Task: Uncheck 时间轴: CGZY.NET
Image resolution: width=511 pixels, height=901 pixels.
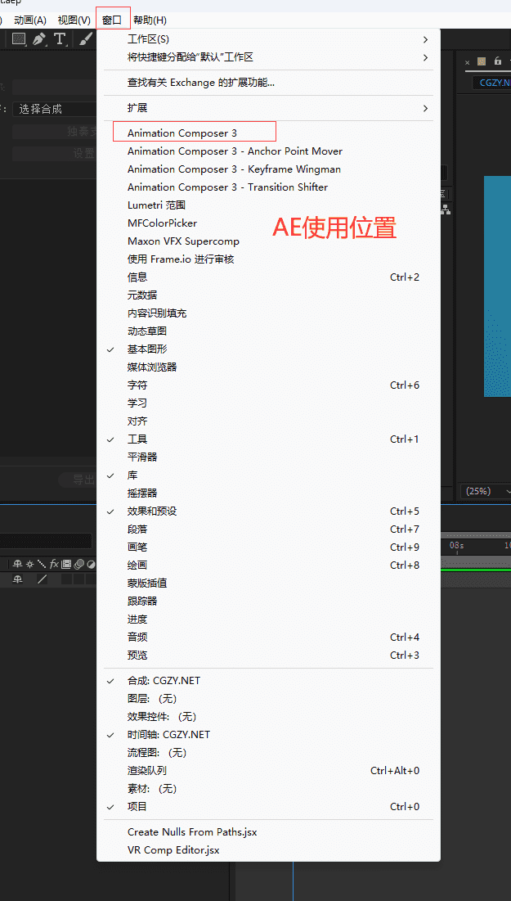Action: [268, 734]
